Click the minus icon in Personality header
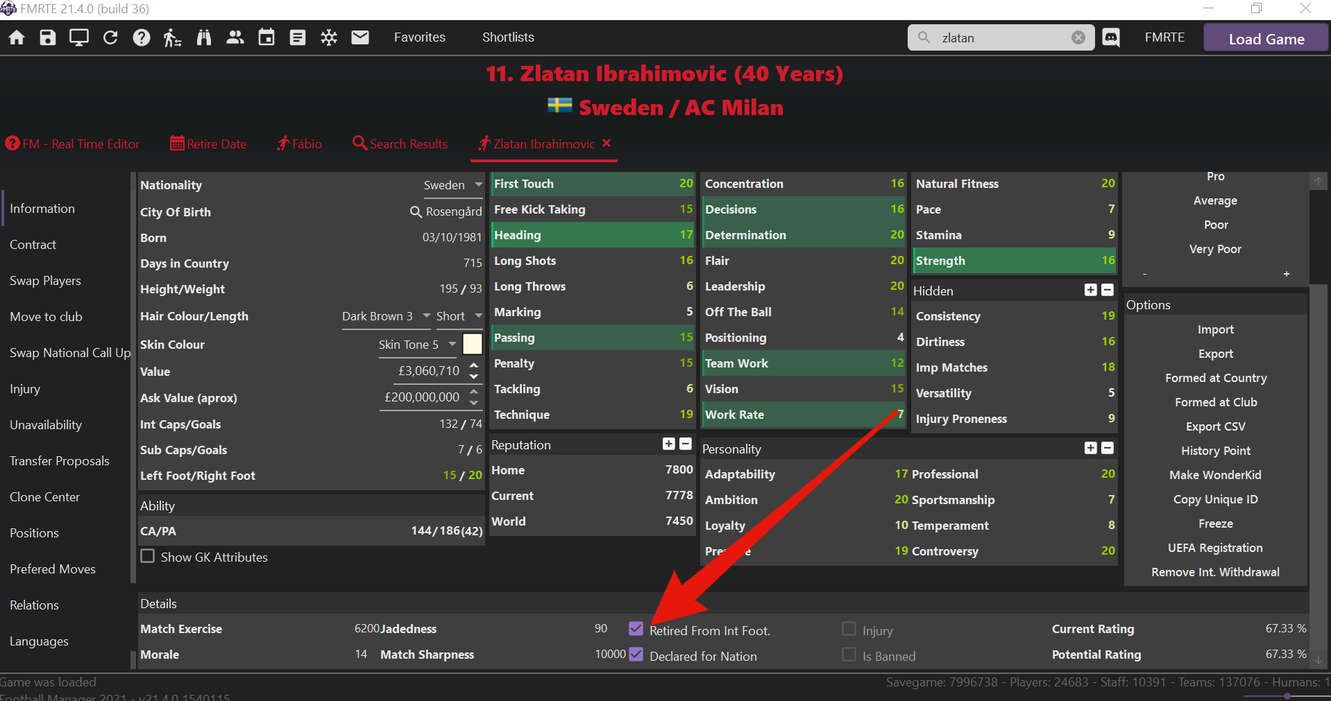 [x=1108, y=448]
